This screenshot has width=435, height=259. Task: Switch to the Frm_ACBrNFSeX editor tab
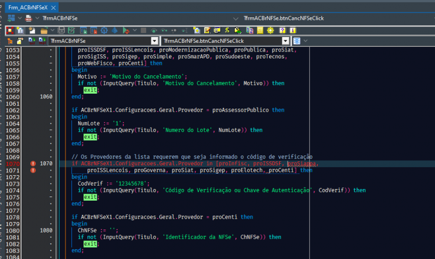28,8
